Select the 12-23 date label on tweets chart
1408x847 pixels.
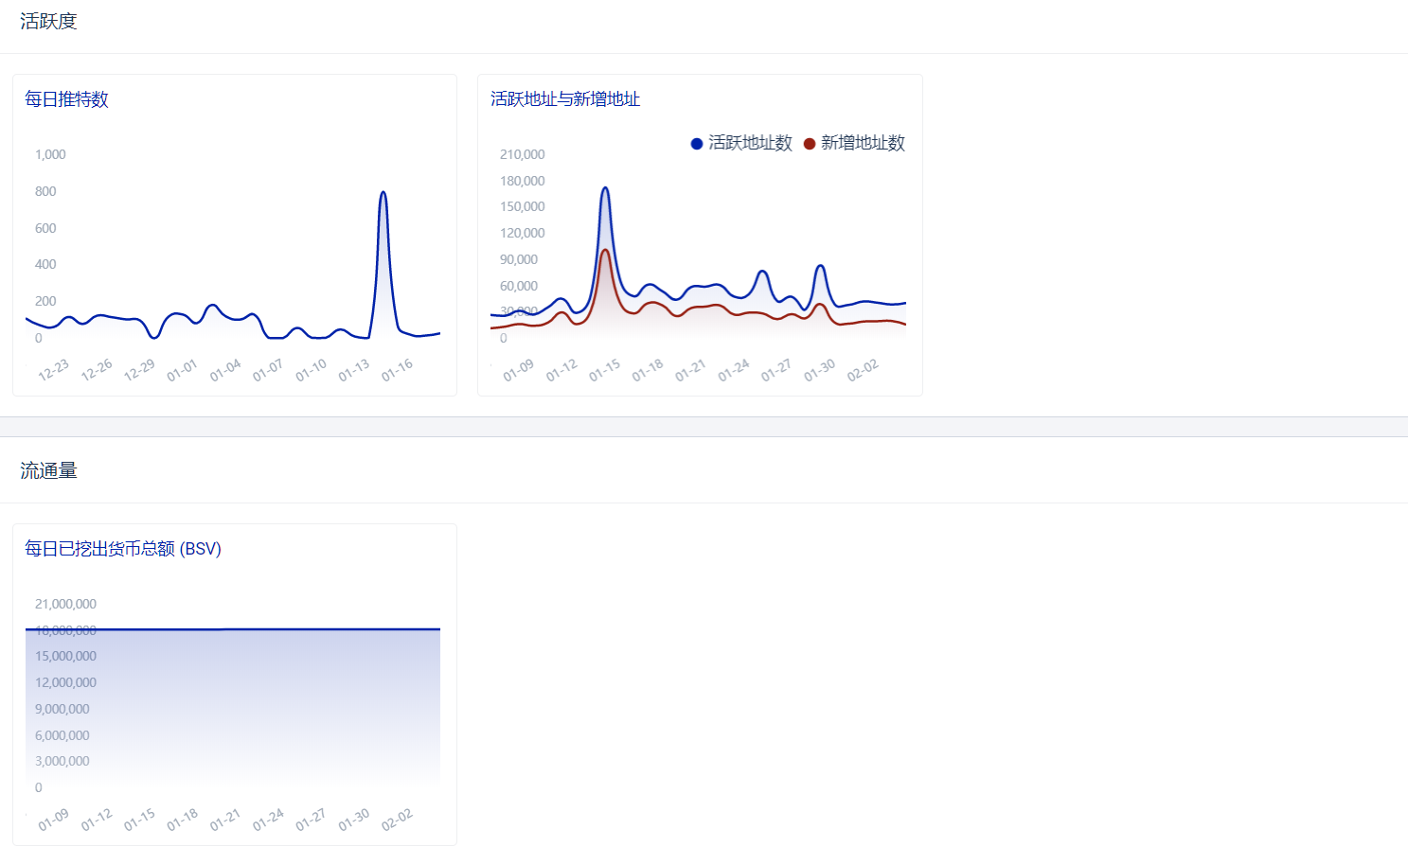(x=54, y=369)
